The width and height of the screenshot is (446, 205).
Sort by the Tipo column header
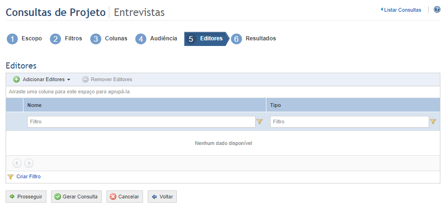pyautogui.click(x=353, y=105)
